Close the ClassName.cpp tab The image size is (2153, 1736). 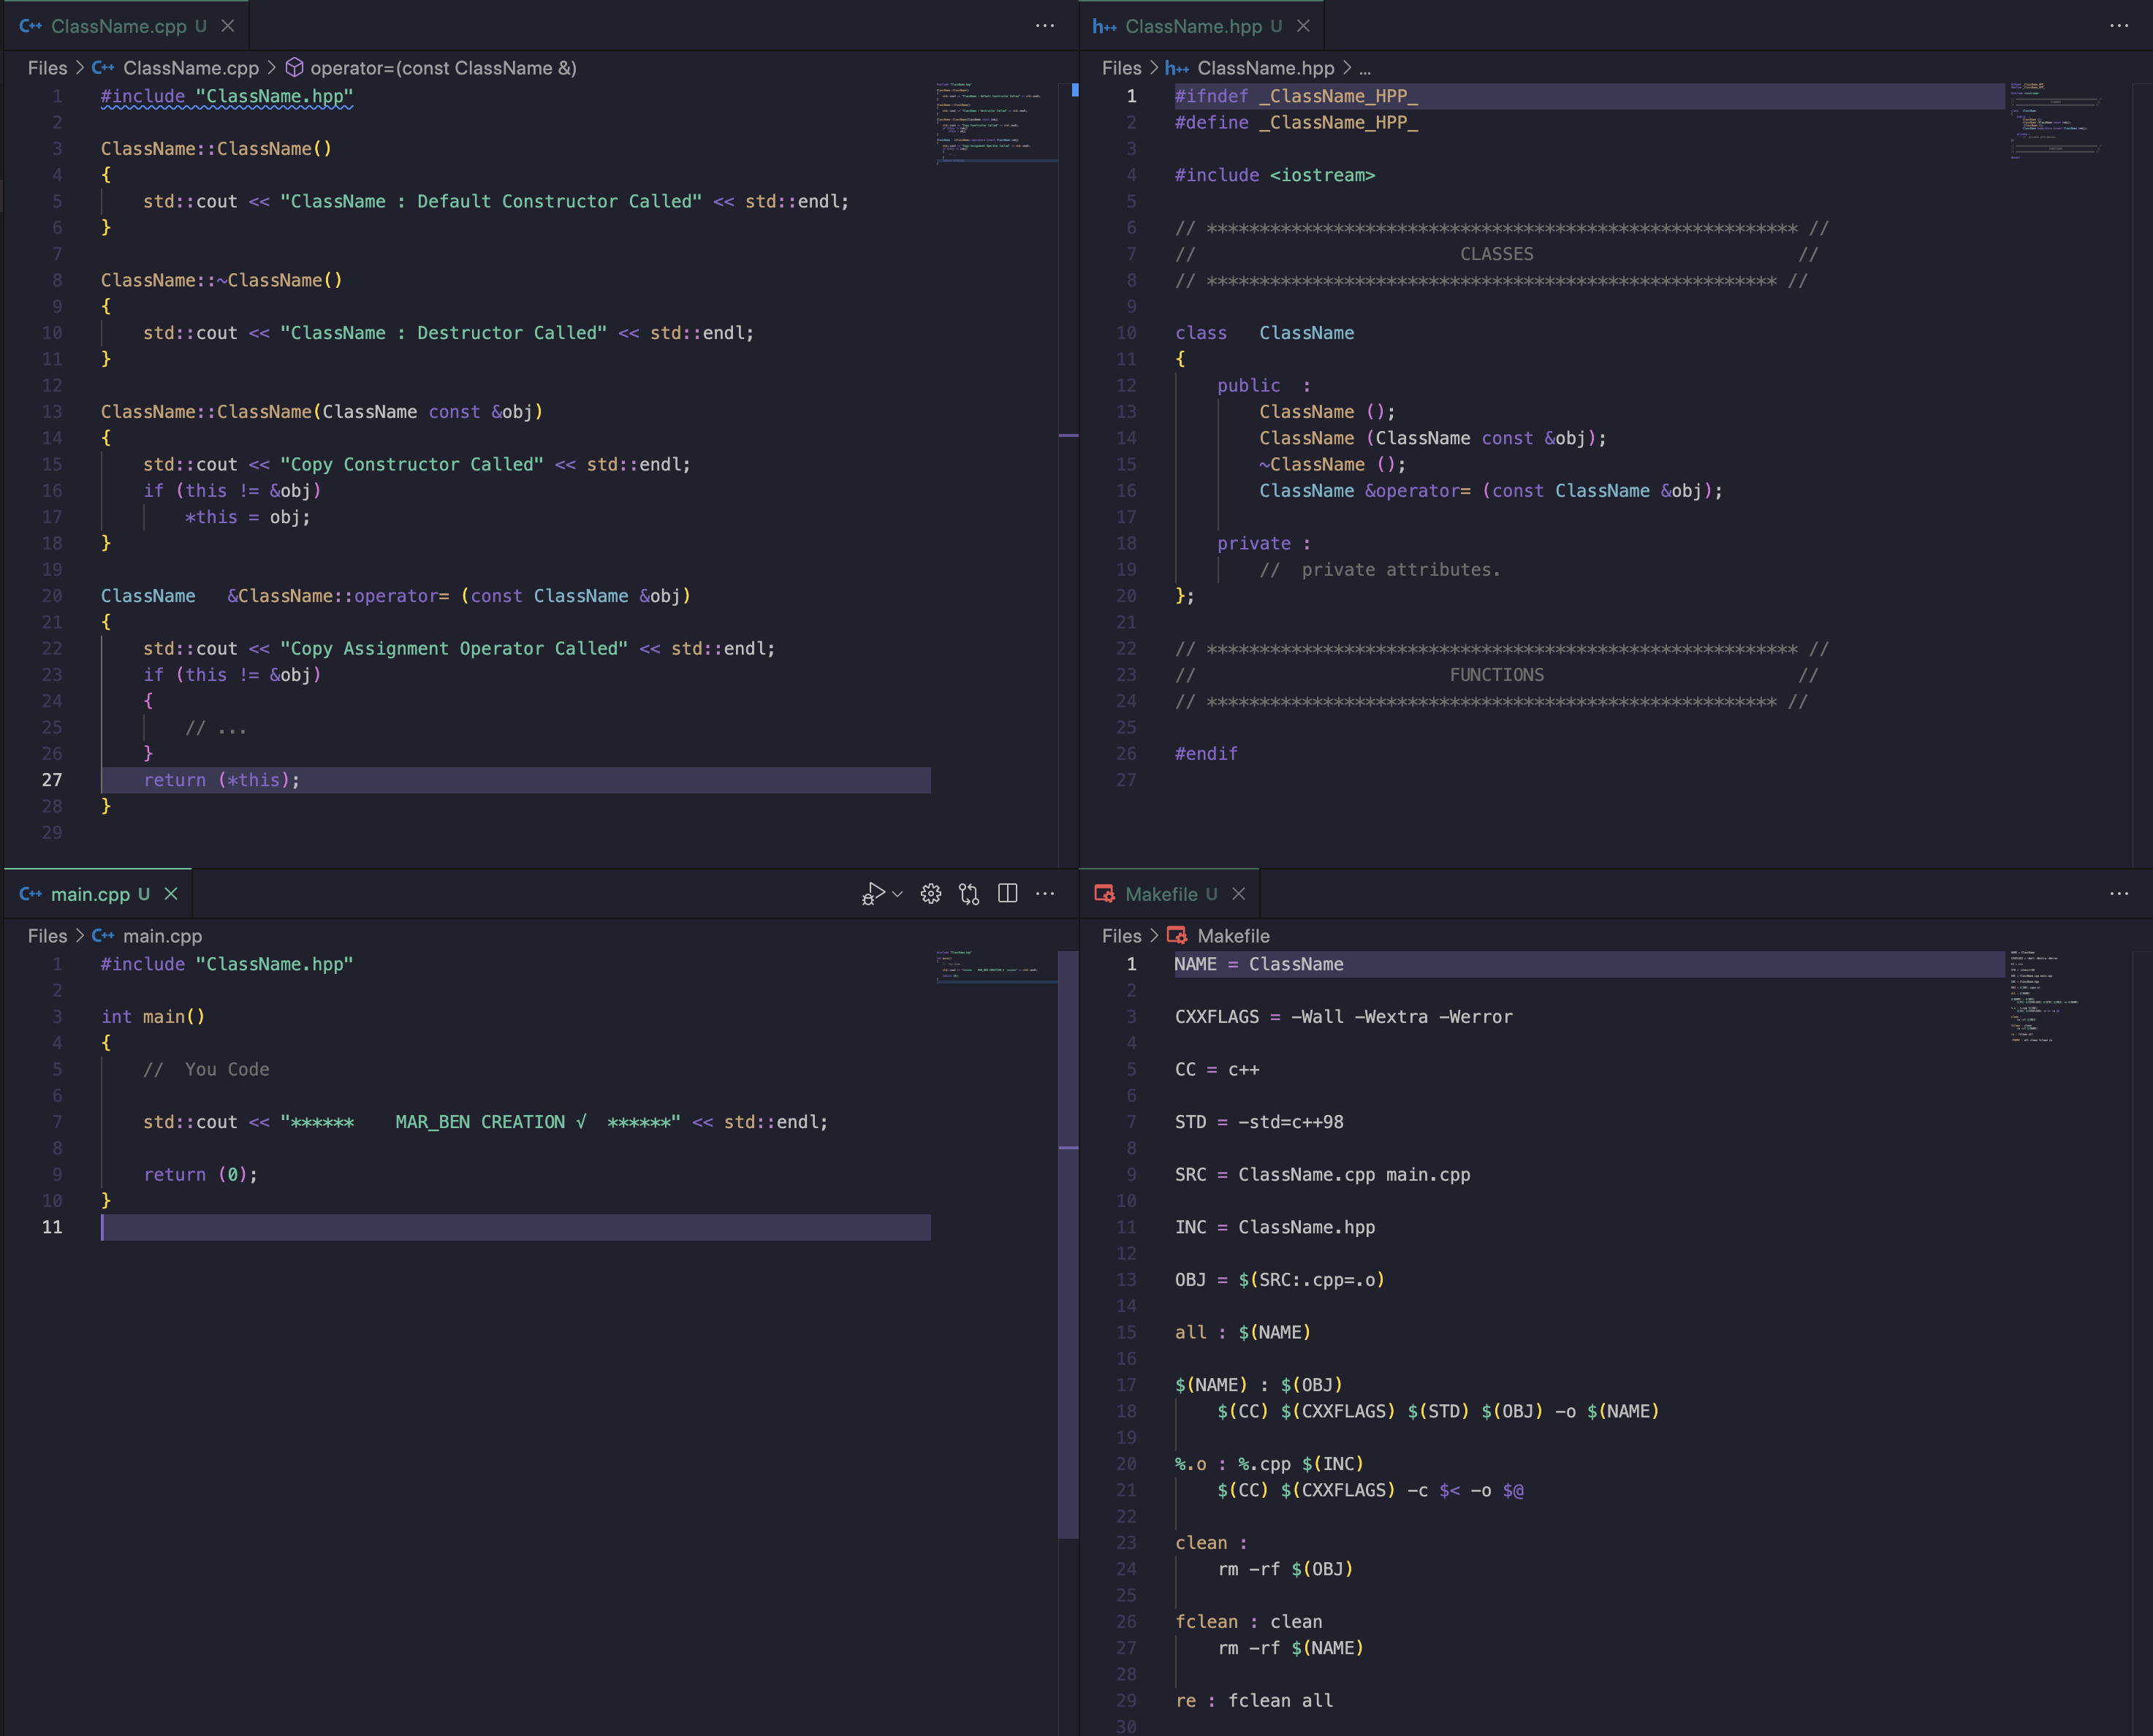(x=228, y=26)
